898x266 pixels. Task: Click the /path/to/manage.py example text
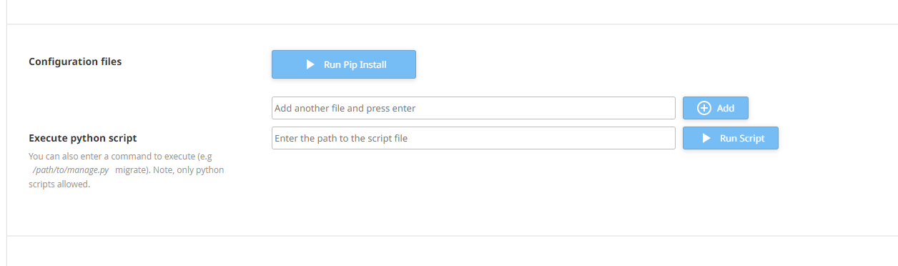coord(71,169)
